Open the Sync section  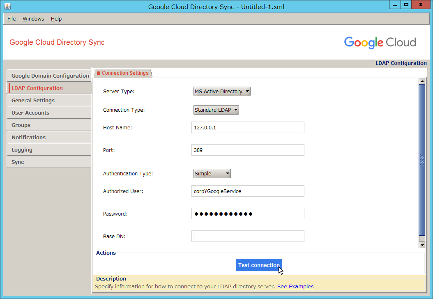pos(49,162)
